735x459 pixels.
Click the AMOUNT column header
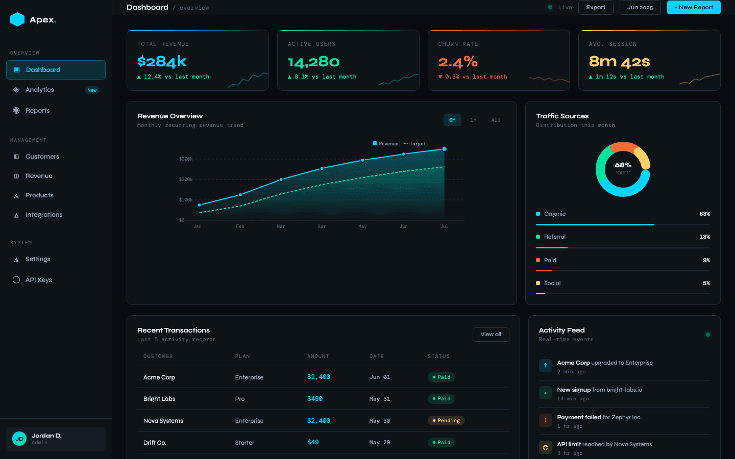click(318, 356)
